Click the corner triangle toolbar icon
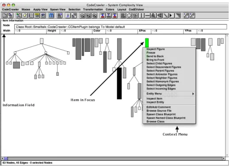Viewport: 230px width, 166px height. [178, 15]
